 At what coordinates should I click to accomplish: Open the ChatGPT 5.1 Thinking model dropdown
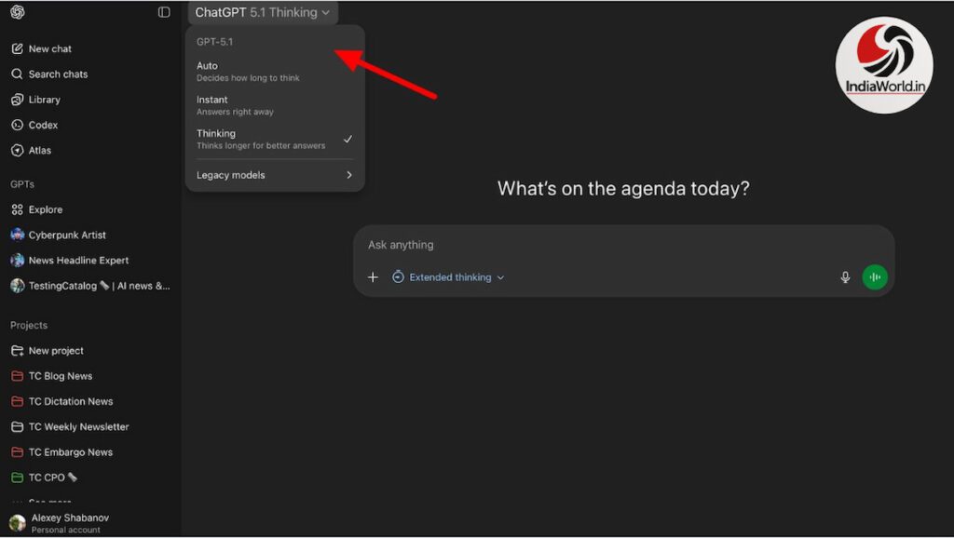coord(262,12)
